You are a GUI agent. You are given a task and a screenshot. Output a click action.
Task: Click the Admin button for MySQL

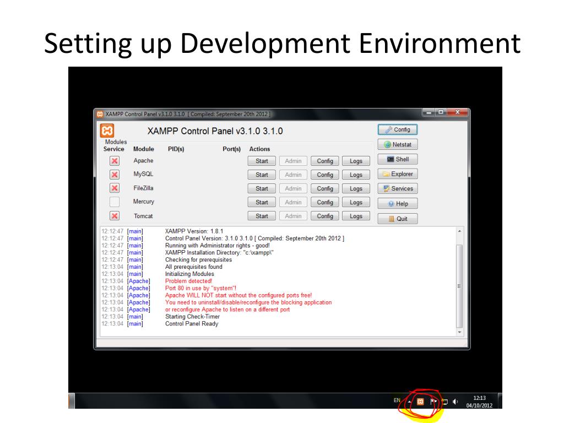pyautogui.click(x=293, y=175)
